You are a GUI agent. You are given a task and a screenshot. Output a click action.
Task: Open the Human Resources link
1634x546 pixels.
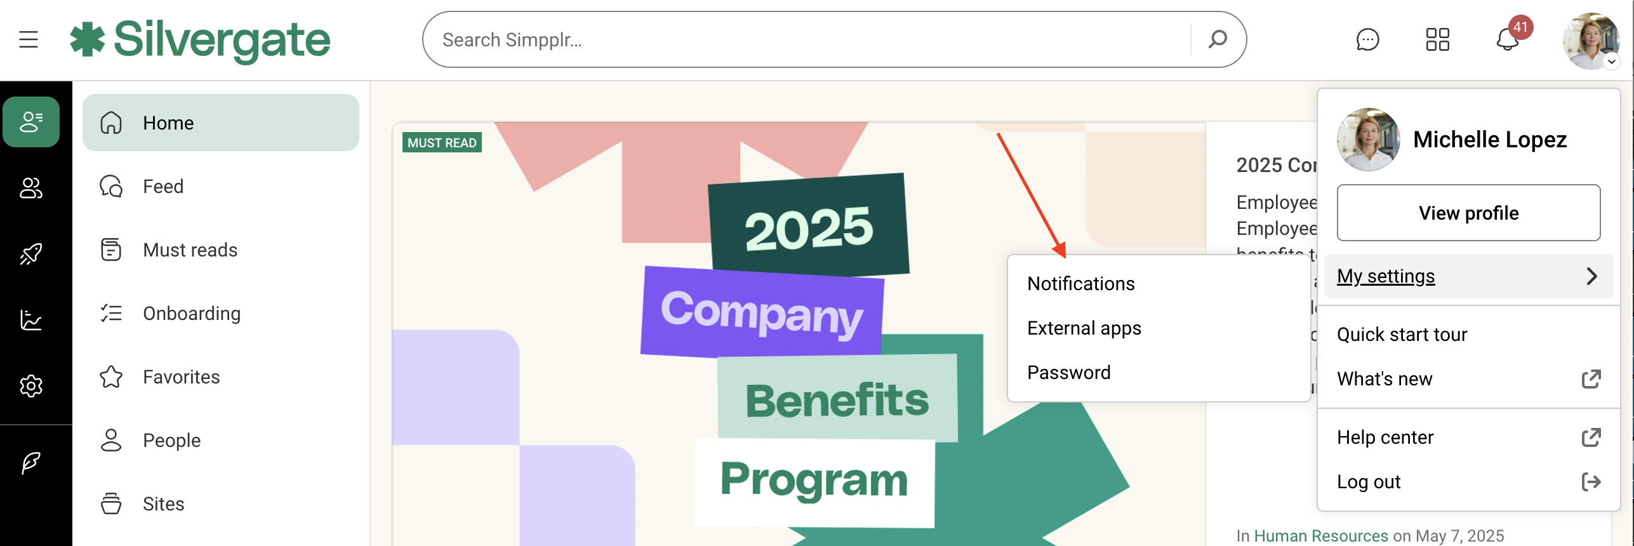(x=1320, y=535)
